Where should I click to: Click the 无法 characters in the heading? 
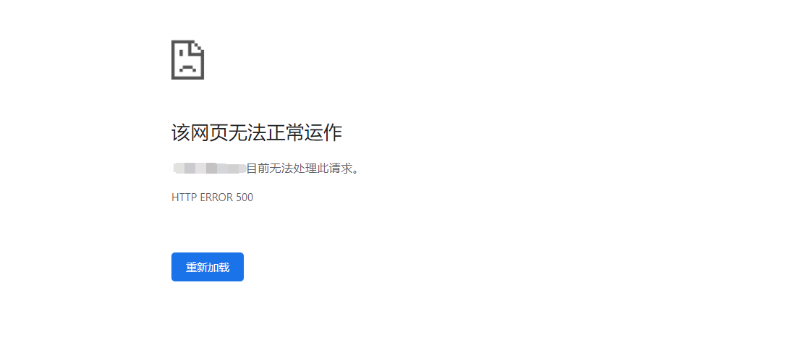click(x=248, y=133)
